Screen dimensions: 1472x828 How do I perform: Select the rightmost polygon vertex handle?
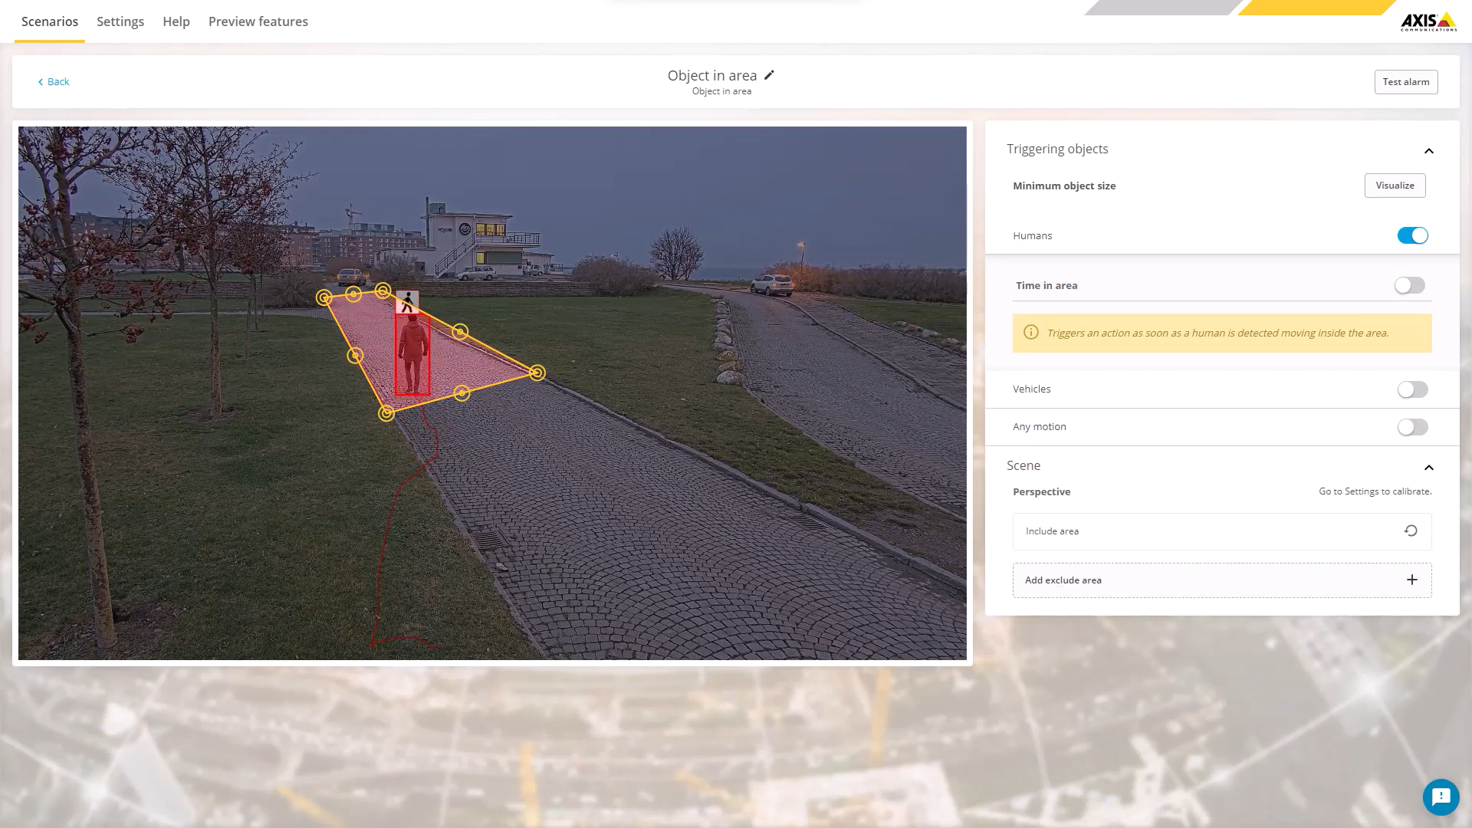tap(537, 373)
